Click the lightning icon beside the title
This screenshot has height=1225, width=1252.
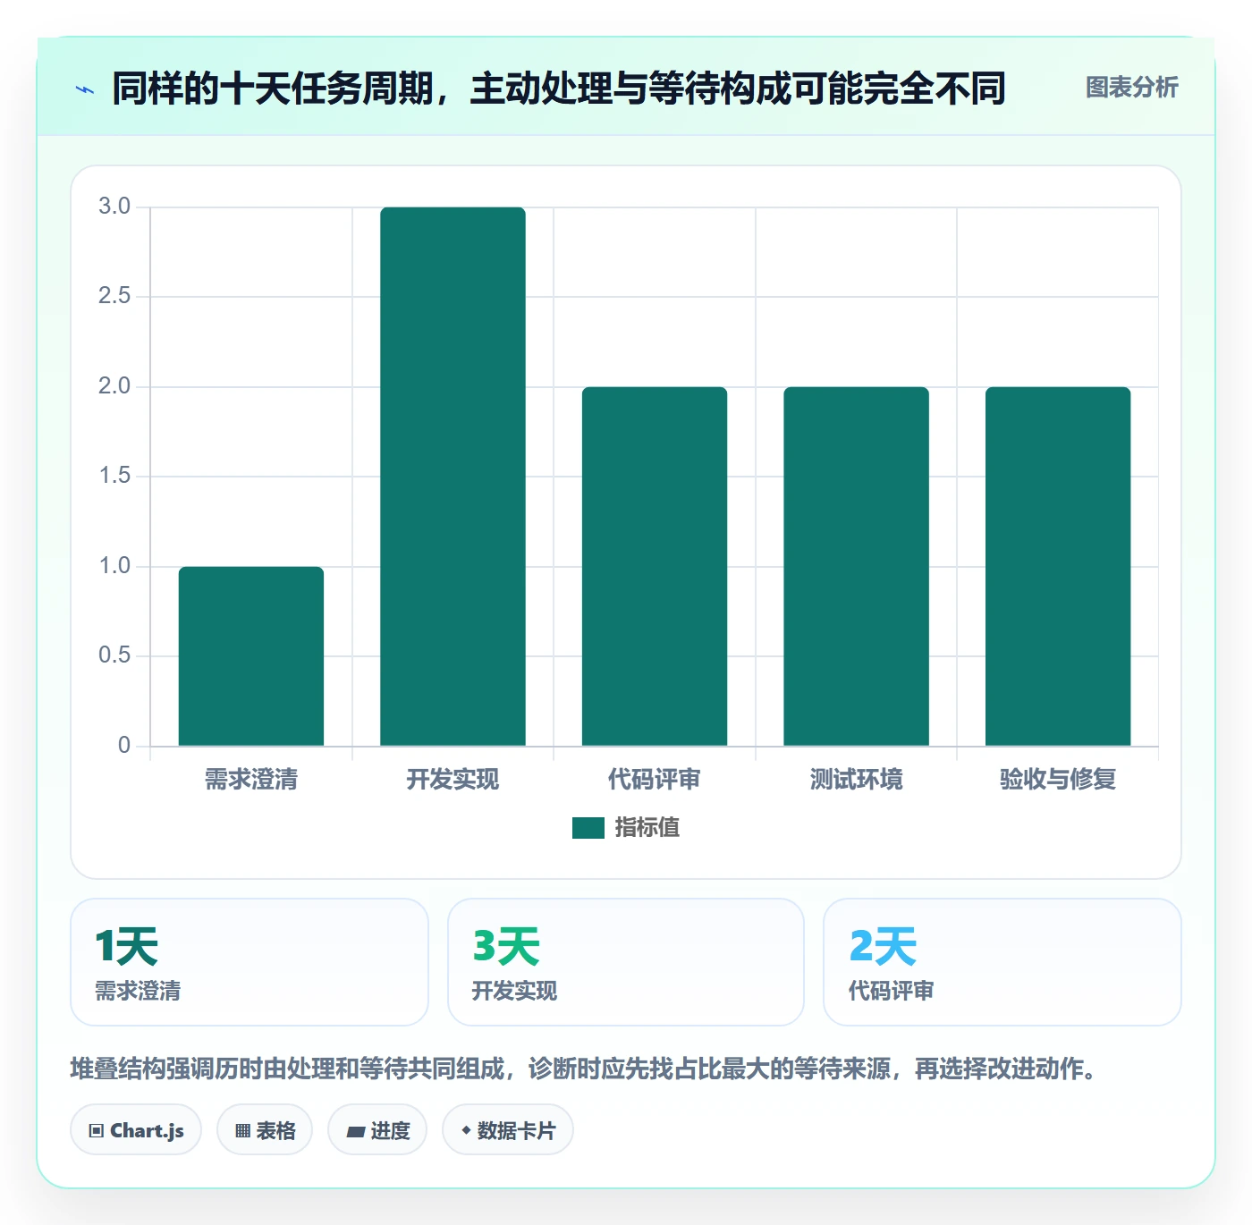[x=85, y=89]
